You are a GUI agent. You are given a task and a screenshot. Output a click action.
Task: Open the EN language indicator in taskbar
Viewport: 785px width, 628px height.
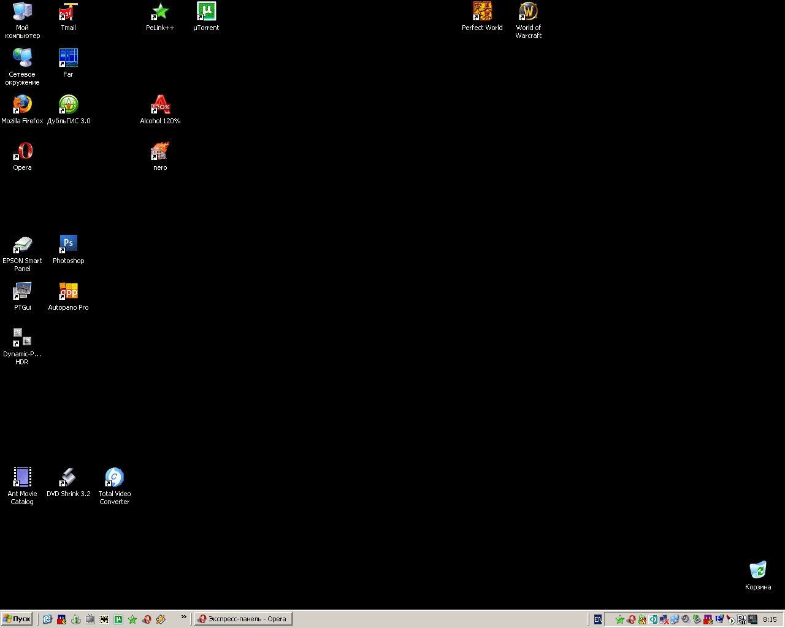tap(598, 619)
